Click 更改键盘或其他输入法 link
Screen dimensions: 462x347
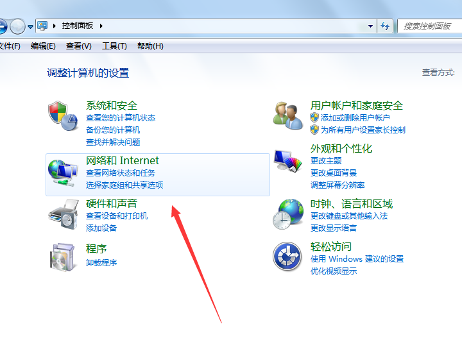coord(349,216)
